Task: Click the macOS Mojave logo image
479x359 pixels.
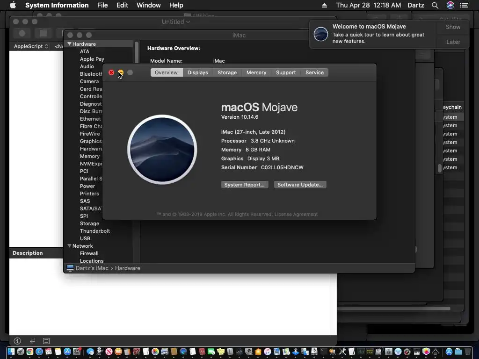Action: (162, 150)
